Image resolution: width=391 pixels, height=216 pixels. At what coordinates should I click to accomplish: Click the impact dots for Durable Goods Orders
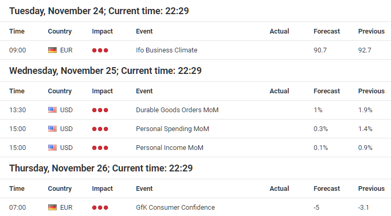[x=100, y=110]
